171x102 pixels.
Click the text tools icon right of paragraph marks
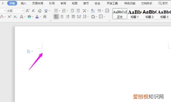point(107,11)
